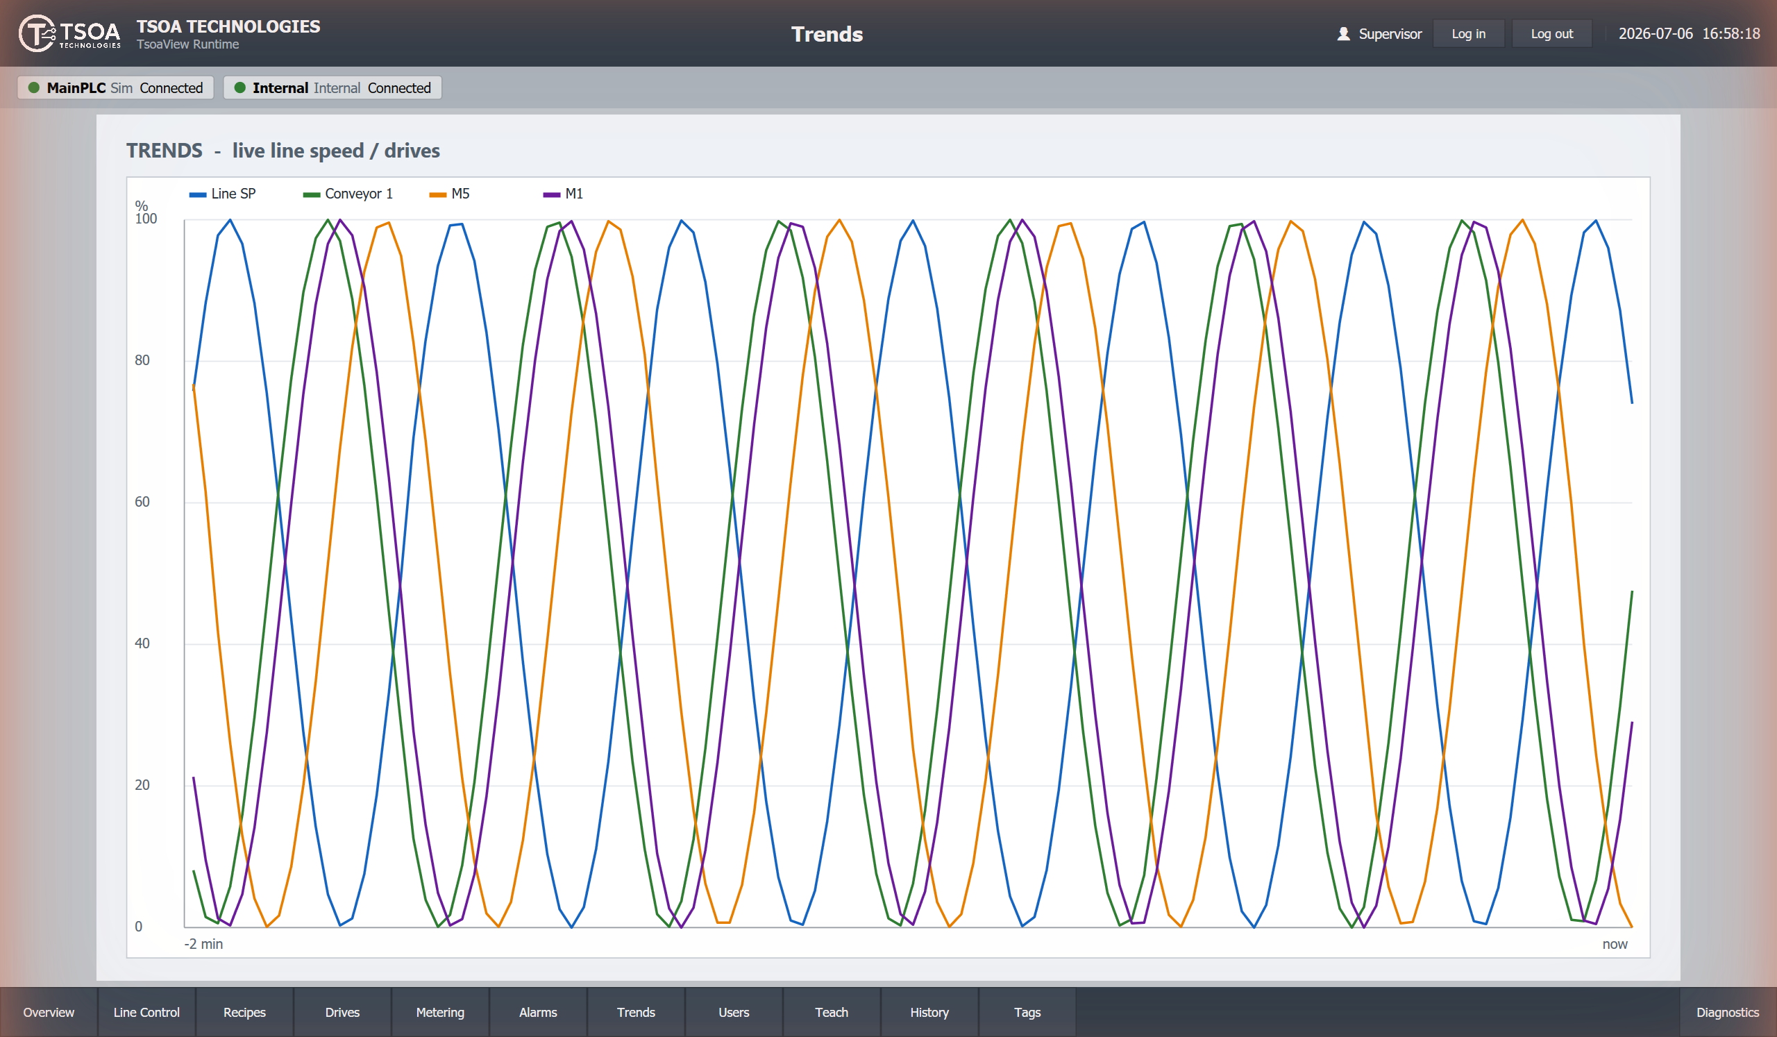Viewport: 1777px width, 1037px height.
Task: Select the Trends navigation tab
Action: coord(636,1012)
